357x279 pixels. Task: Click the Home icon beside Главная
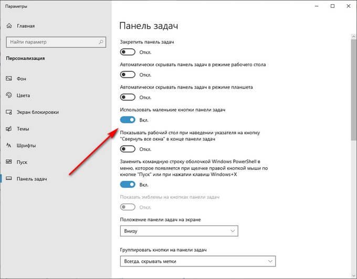9,26
